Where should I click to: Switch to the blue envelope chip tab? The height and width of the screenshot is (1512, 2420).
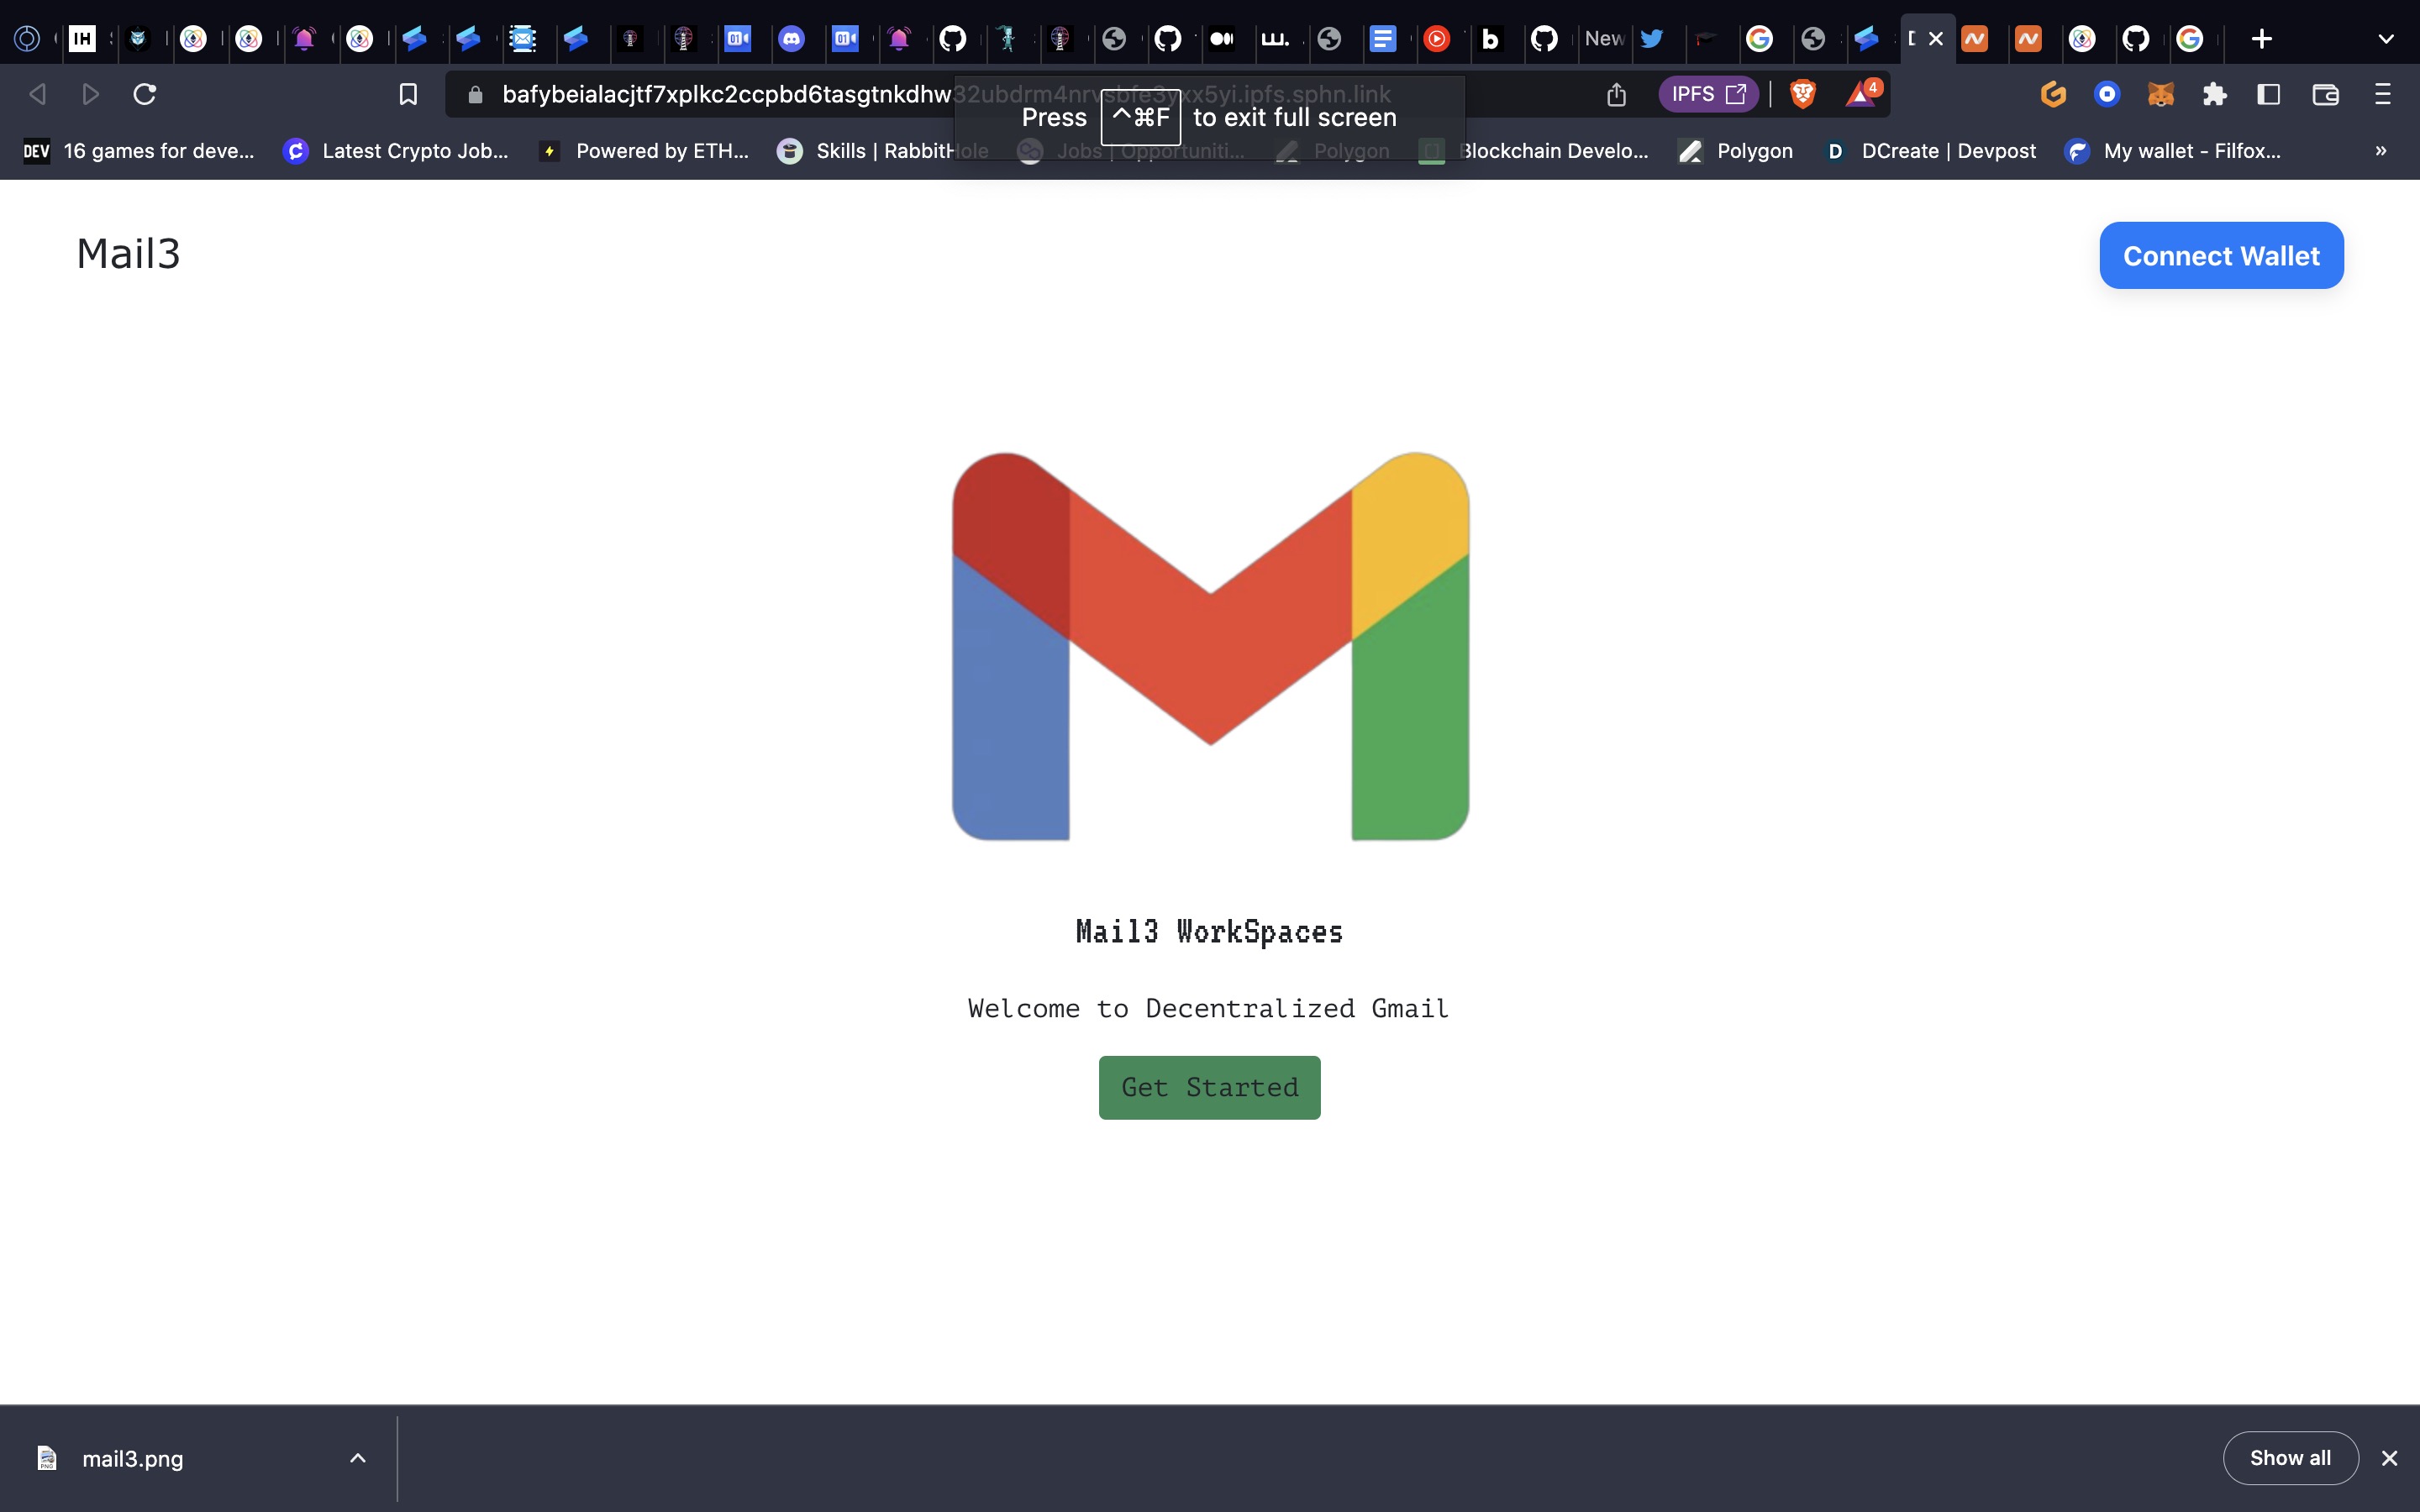pos(522,39)
